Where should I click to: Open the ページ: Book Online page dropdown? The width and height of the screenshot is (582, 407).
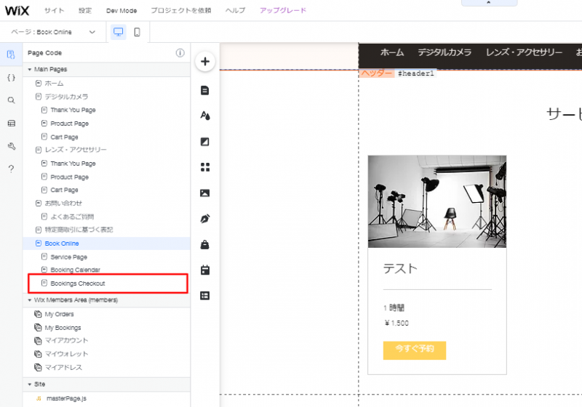[x=53, y=32]
